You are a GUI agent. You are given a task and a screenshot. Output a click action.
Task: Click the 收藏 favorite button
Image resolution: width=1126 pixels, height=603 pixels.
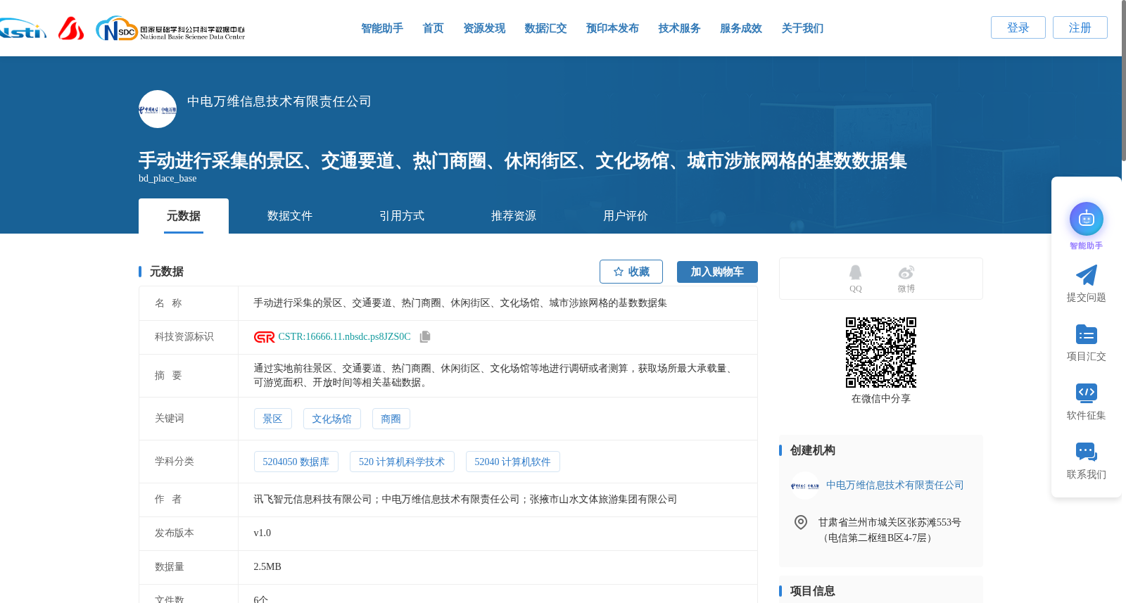click(631, 272)
